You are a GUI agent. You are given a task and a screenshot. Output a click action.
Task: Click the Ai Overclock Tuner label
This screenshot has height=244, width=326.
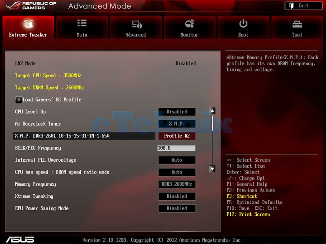pyautogui.click(x=38, y=124)
